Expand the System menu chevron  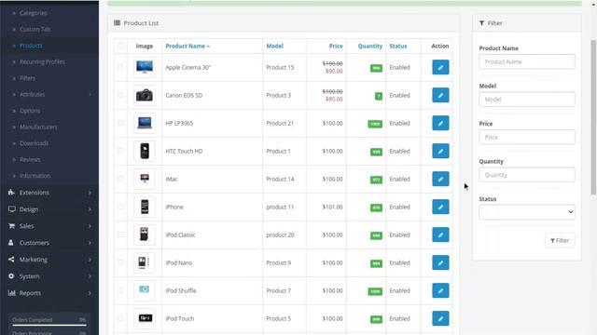click(x=90, y=276)
